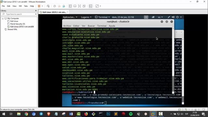Click the pen recording icon in Kali panel
Viewport: 208px width, 117px height.
pyautogui.click(x=169, y=17)
